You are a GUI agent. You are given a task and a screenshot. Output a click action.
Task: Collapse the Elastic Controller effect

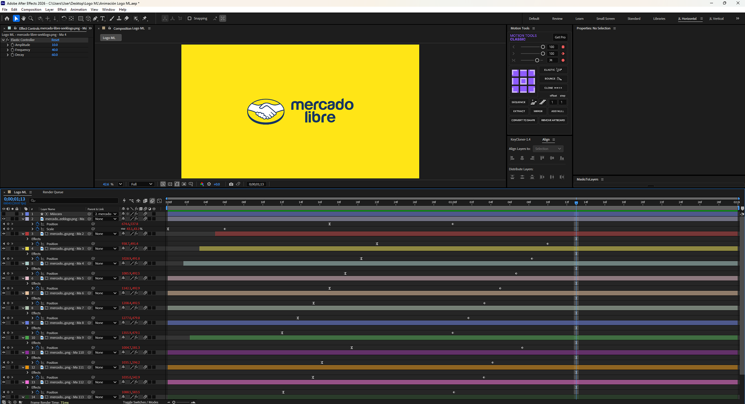(3, 40)
